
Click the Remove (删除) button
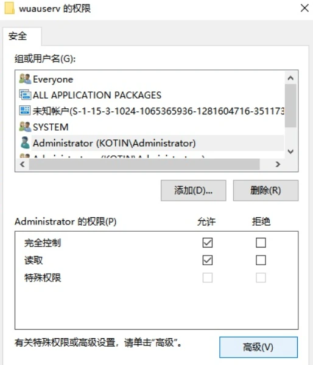click(x=266, y=190)
